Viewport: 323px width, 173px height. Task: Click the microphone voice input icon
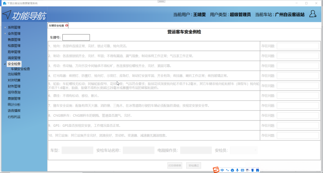click(x=237, y=170)
